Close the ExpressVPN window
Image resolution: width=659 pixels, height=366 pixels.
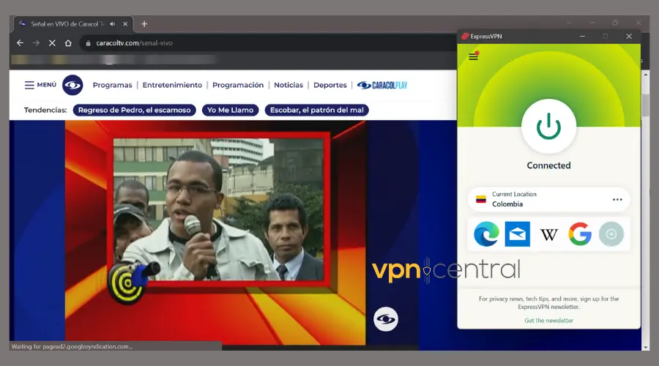(x=629, y=36)
